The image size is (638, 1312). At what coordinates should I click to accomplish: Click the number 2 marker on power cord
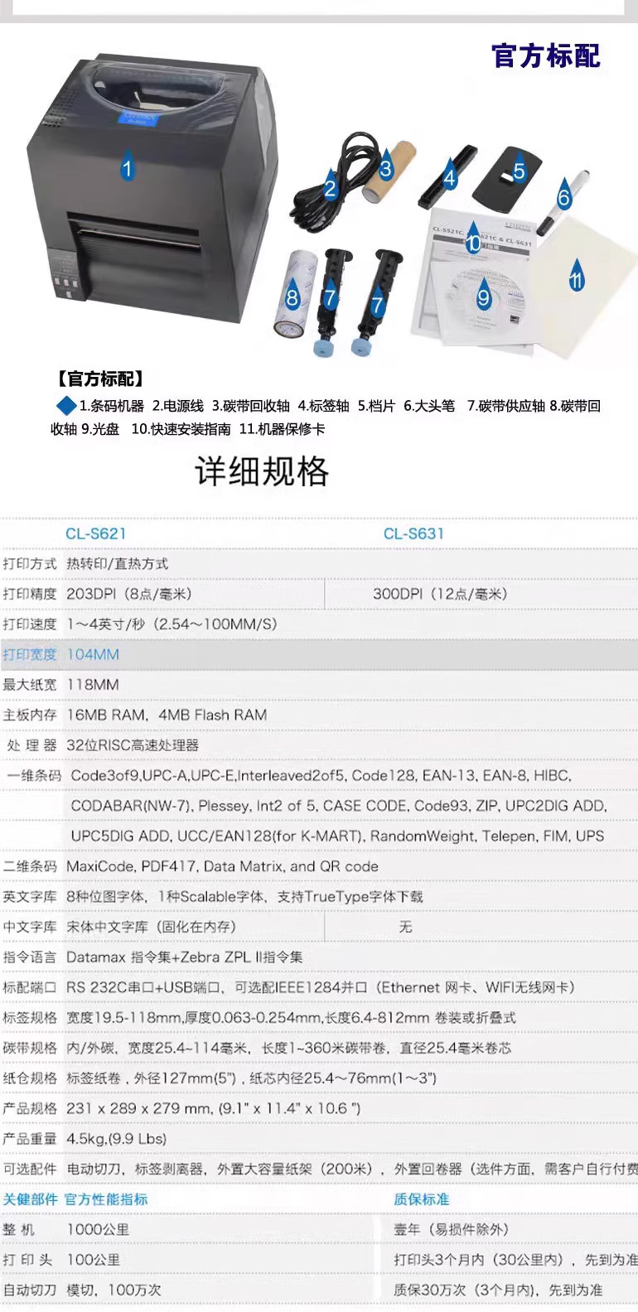click(330, 185)
